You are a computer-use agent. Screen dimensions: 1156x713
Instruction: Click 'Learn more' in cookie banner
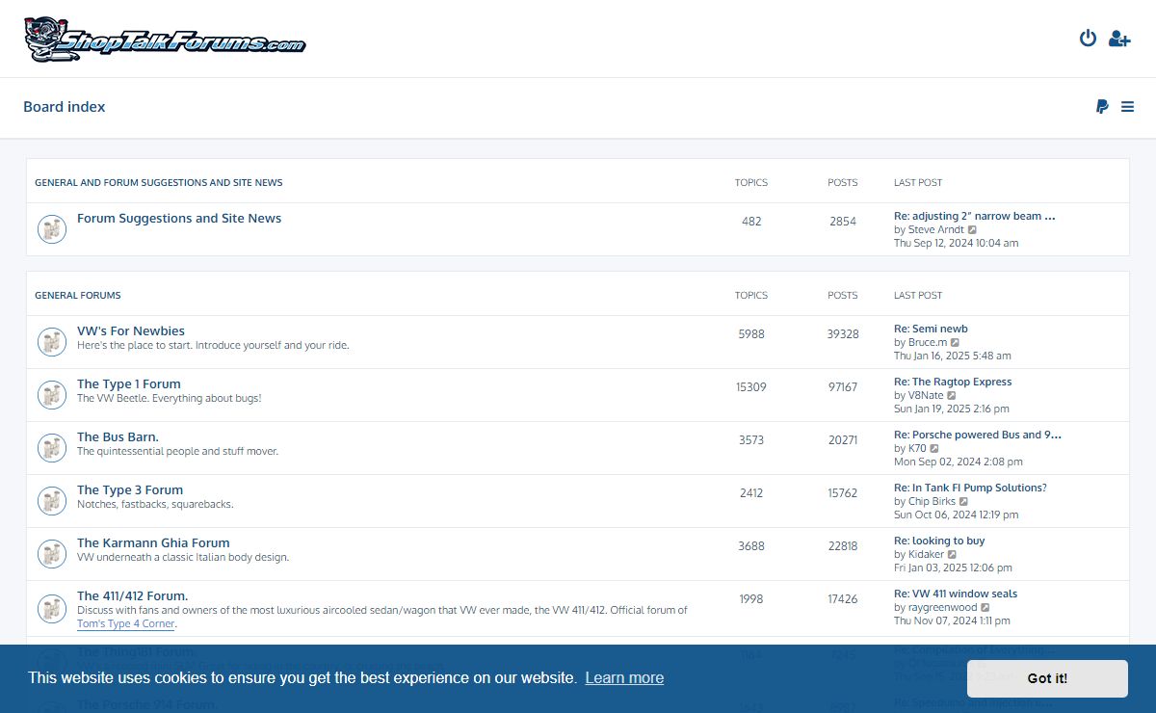(x=624, y=678)
